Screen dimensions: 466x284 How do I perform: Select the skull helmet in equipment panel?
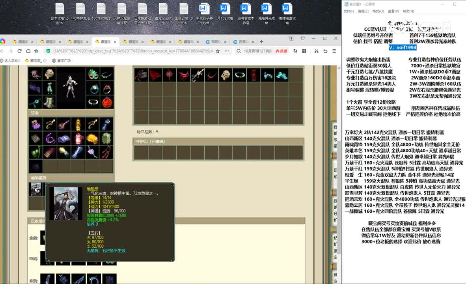coord(49,74)
